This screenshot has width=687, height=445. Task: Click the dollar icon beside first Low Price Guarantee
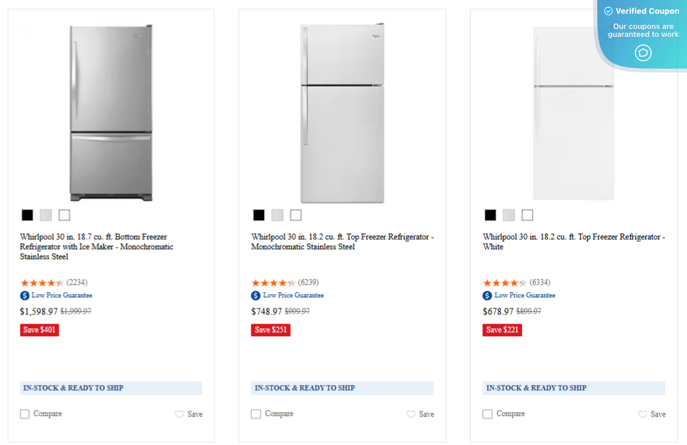[24, 295]
